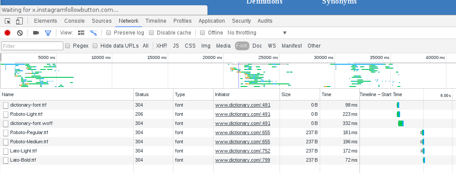Click file icon of Roboto-Medium.ttf

click(x=6, y=142)
